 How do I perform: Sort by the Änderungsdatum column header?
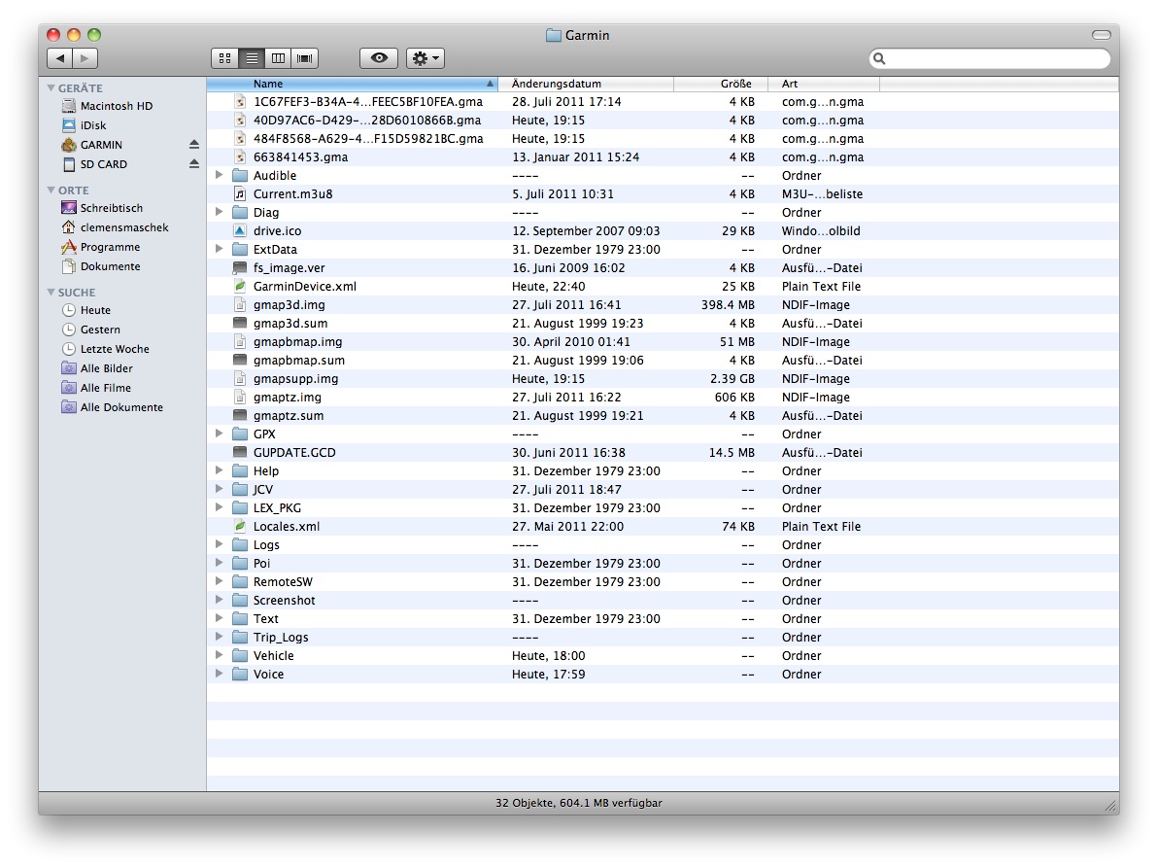(587, 84)
